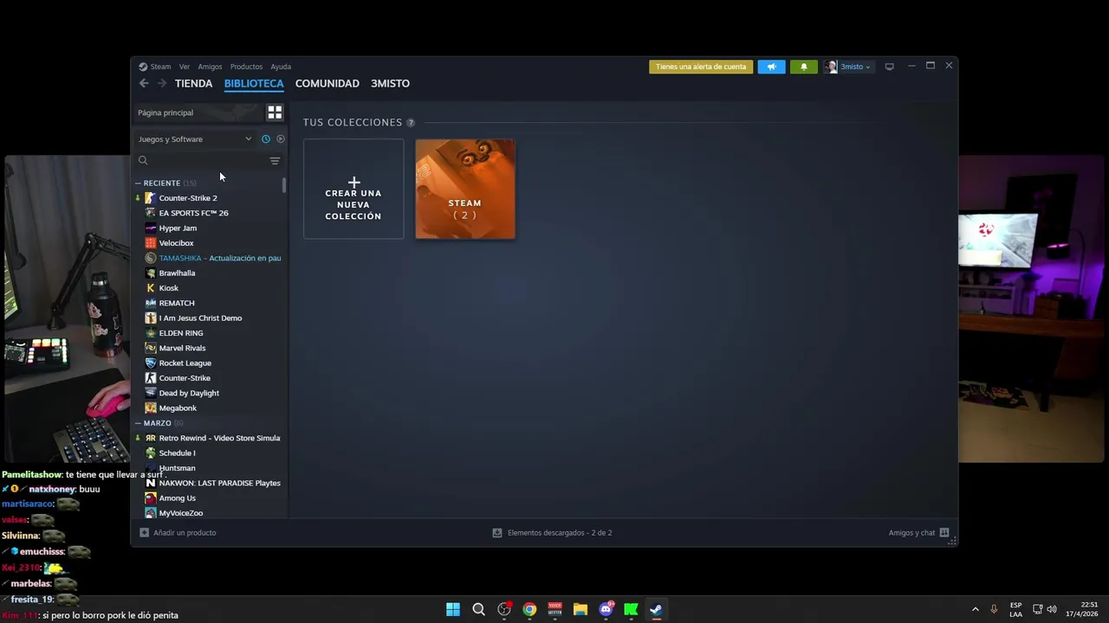Image resolution: width=1109 pixels, height=623 pixels.
Task: Toggle the library grid view icon
Action: click(x=275, y=112)
